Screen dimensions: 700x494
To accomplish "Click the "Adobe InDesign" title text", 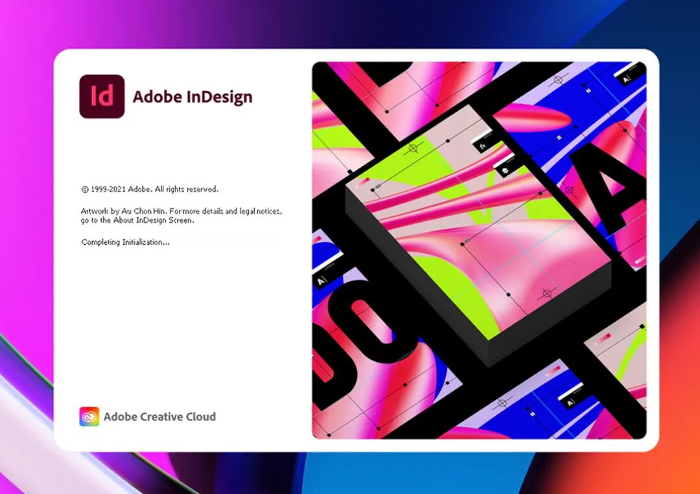I will 192,97.
